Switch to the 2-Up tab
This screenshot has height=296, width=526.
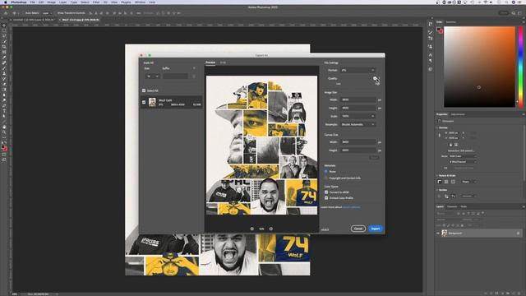[223, 62]
